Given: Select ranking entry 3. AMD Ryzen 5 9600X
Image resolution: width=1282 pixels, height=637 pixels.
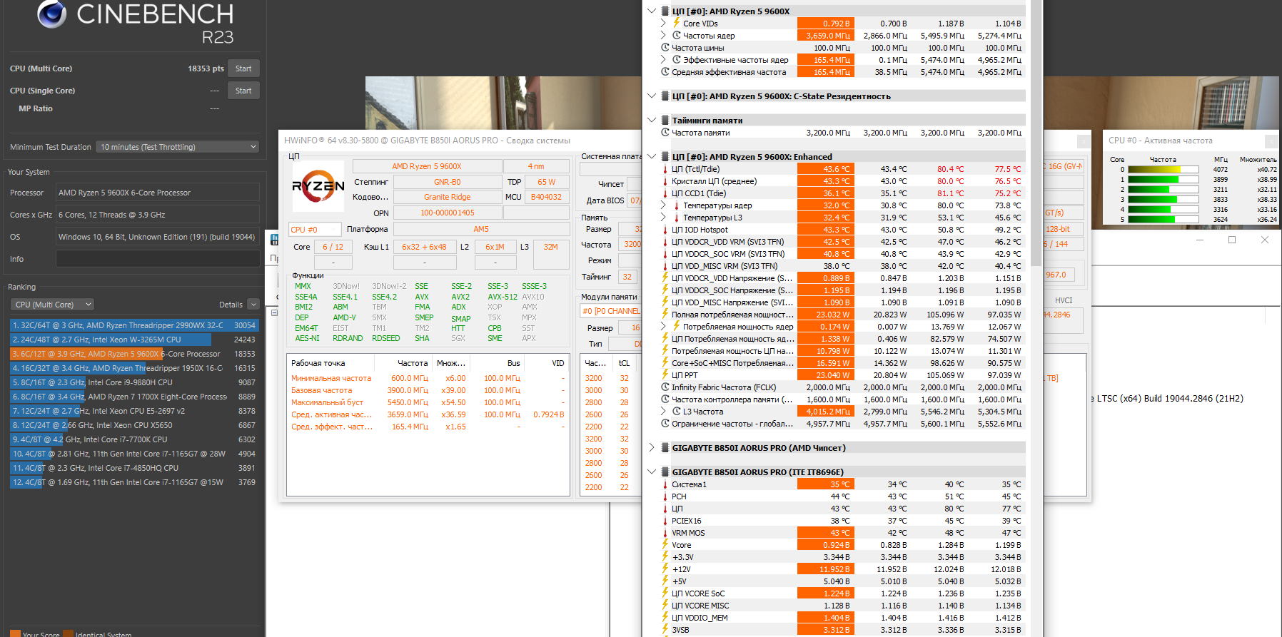Looking at the screenshot, I should point(133,354).
